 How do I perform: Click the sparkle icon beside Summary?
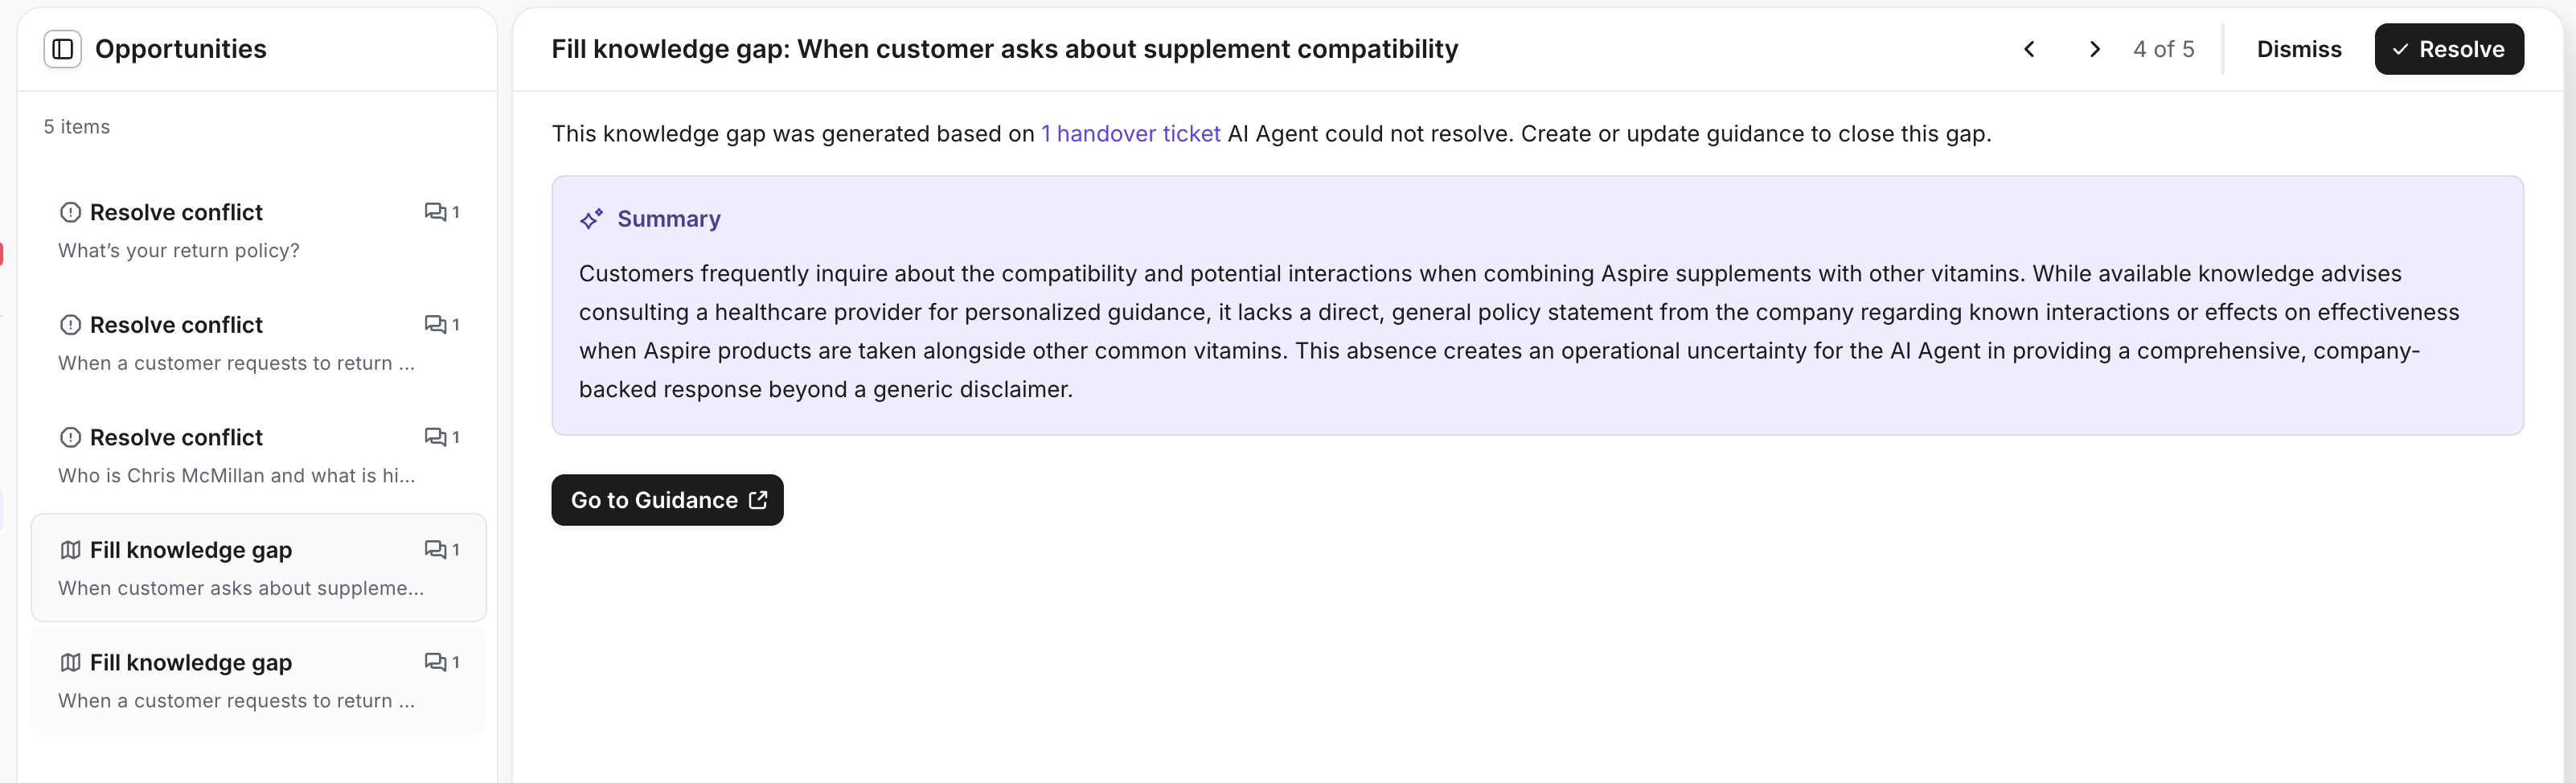tap(591, 219)
